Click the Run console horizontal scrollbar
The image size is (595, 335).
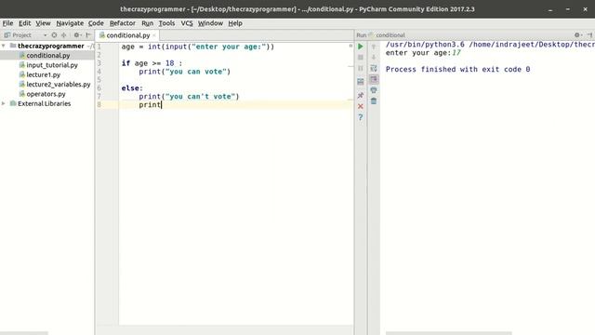click(x=448, y=333)
